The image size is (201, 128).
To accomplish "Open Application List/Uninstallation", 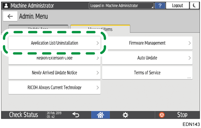I will tap(54, 43).
